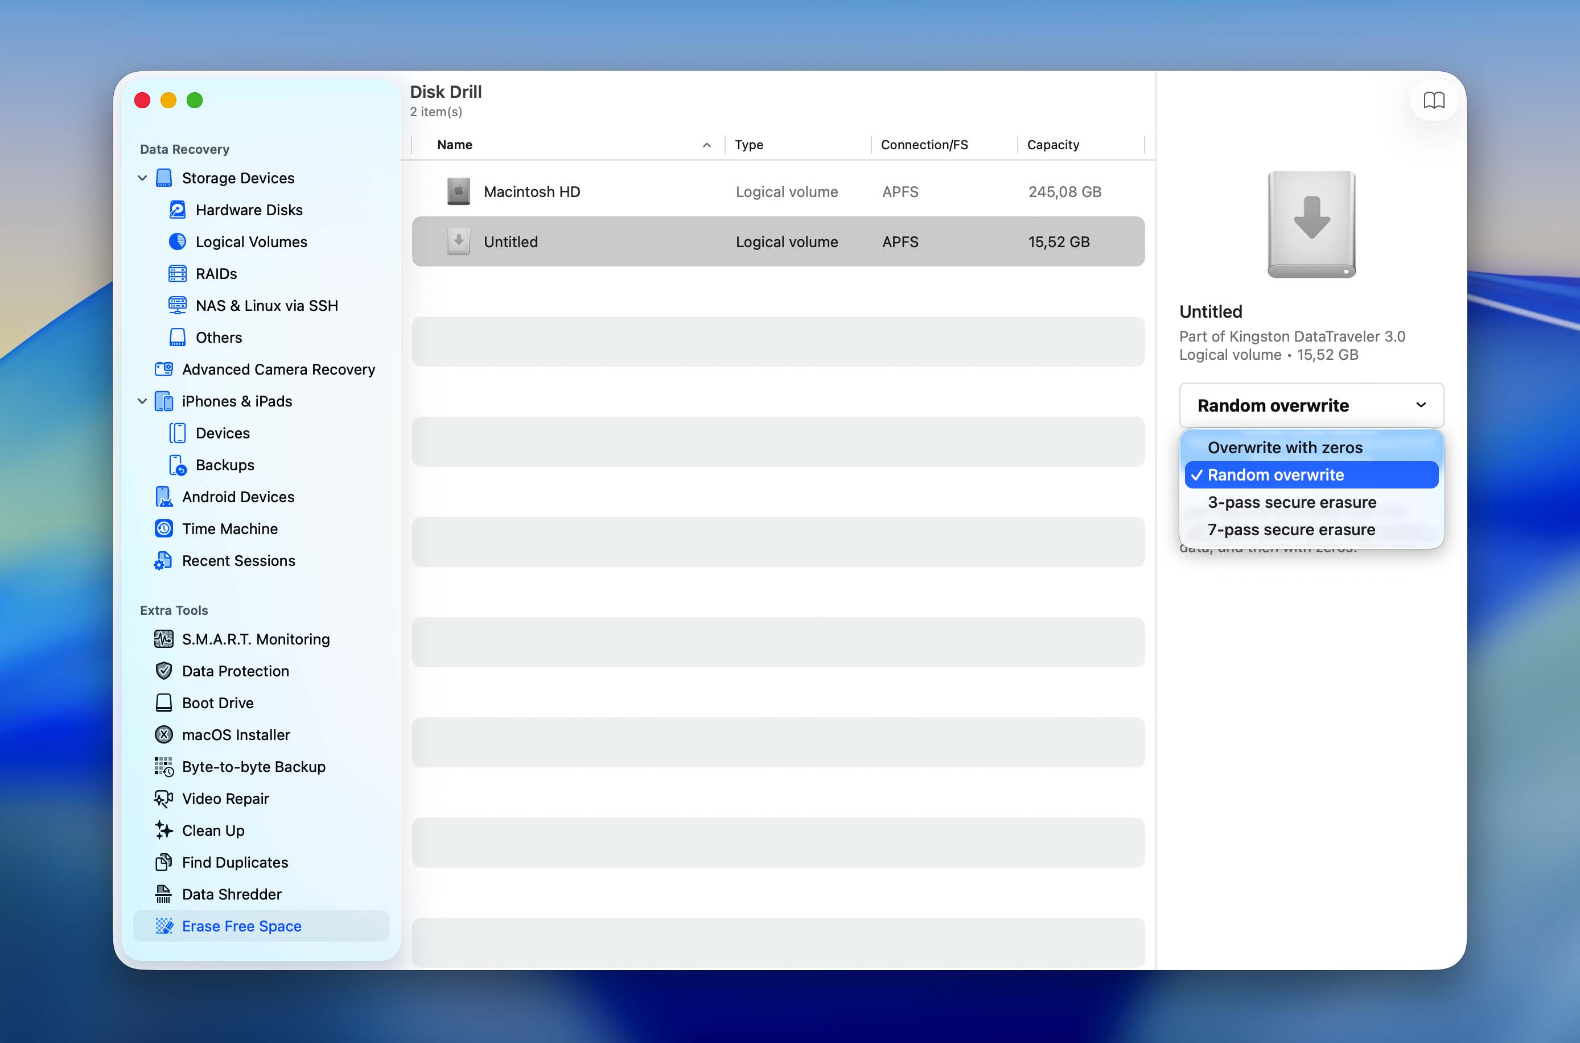This screenshot has width=1580, height=1043.
Task: Choose 3-pass secure erasure
Action: pos(1311,502)
